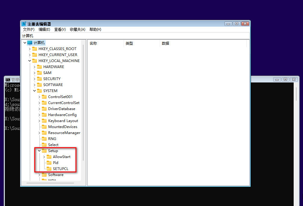Click the Select folder icon
The width and height of the screenshot is (303, 206).
click(x=44, y=145)
